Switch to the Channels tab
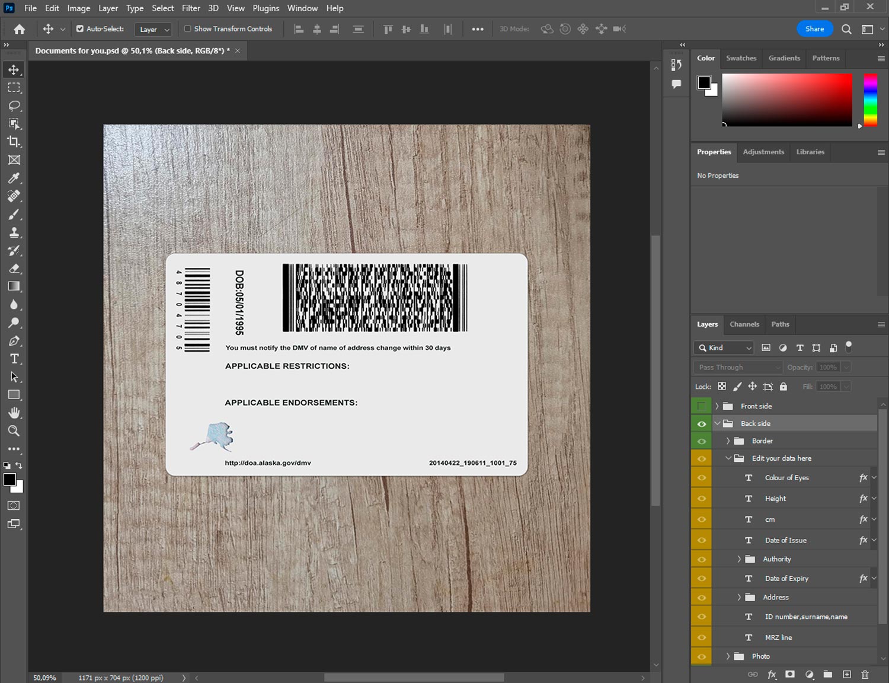This screenshot has height=683, width=889. [744, 324]
